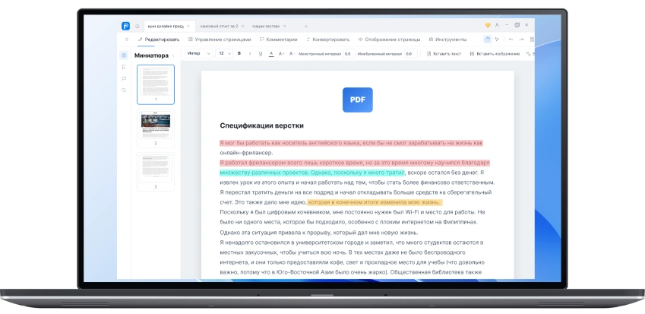Switch to the Редактировать tab
This screenshot has height=314, width=645.
coord(159,40)
